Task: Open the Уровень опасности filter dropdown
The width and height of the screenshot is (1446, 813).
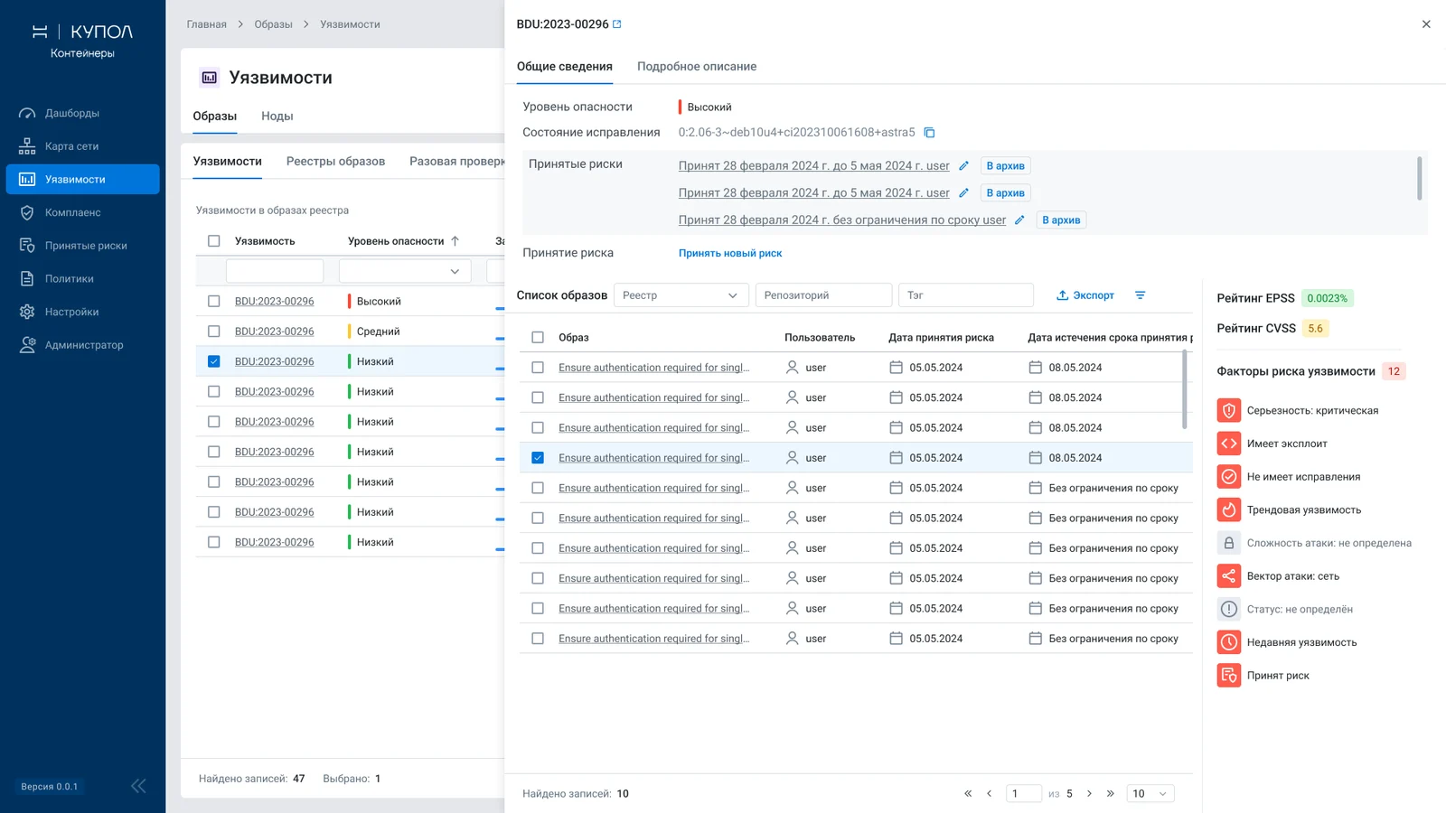Action: click(x=405, y=271)
